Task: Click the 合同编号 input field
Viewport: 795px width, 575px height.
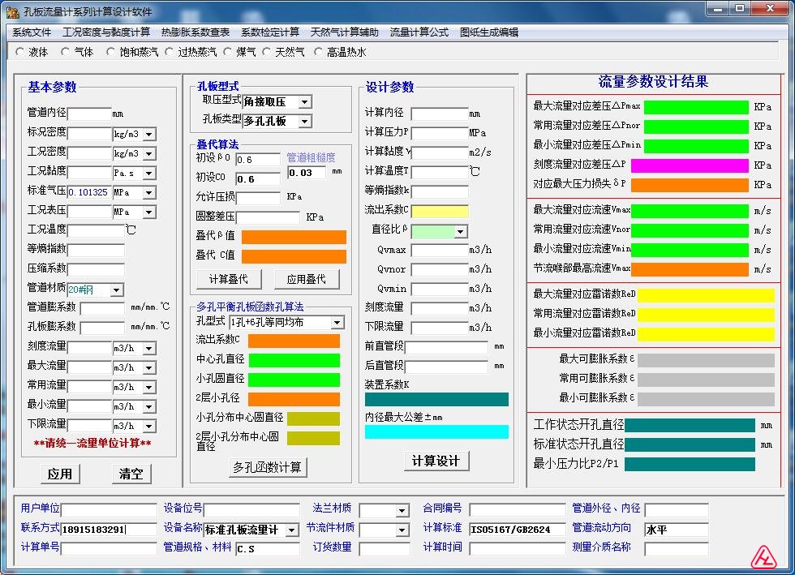Action: click(518, 510)
